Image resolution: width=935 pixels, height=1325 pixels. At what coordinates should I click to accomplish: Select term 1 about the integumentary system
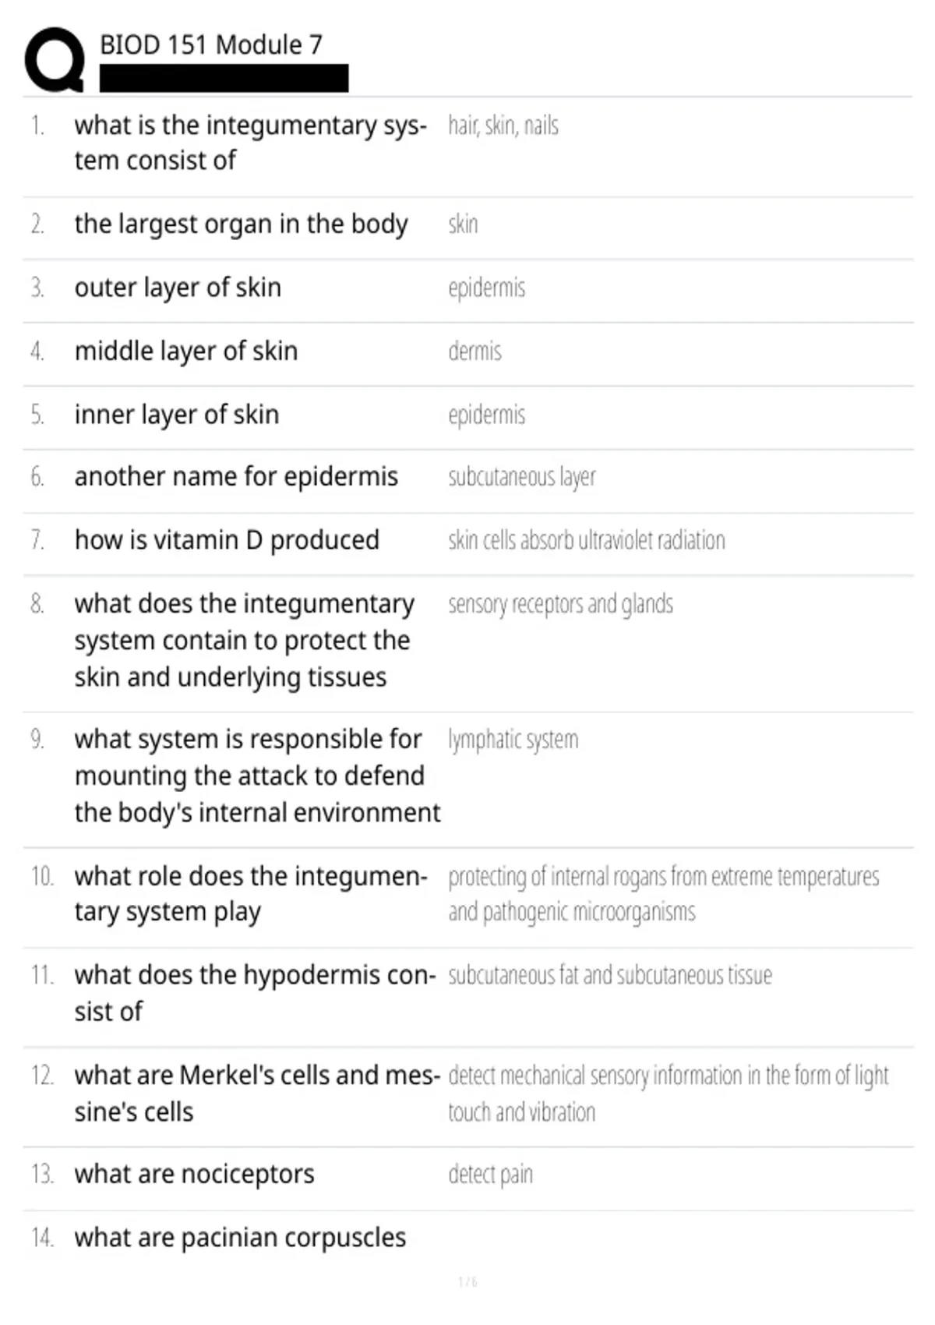[x=250, y=143]
